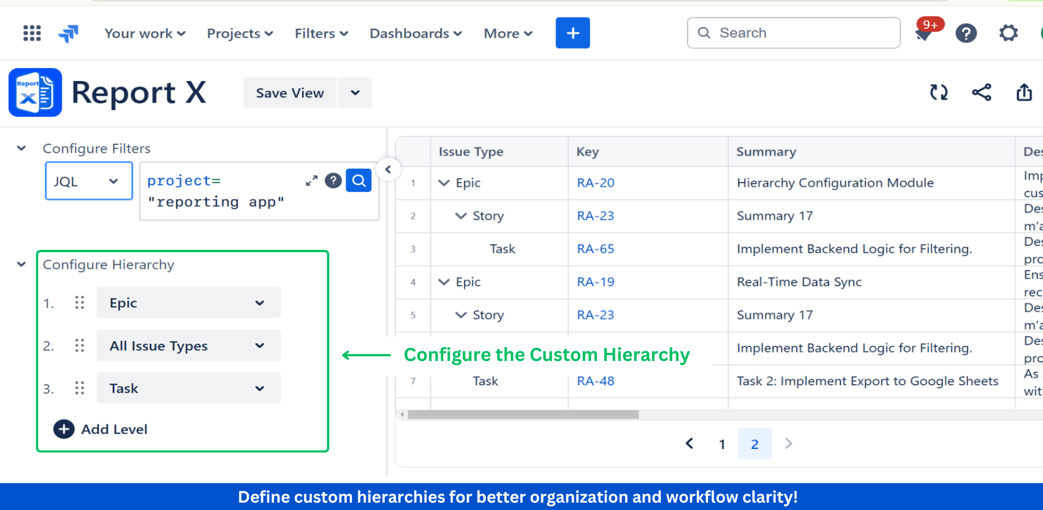Open issue RA-48 link
This screenshot has width=1043, height=510.
(596, 381)
